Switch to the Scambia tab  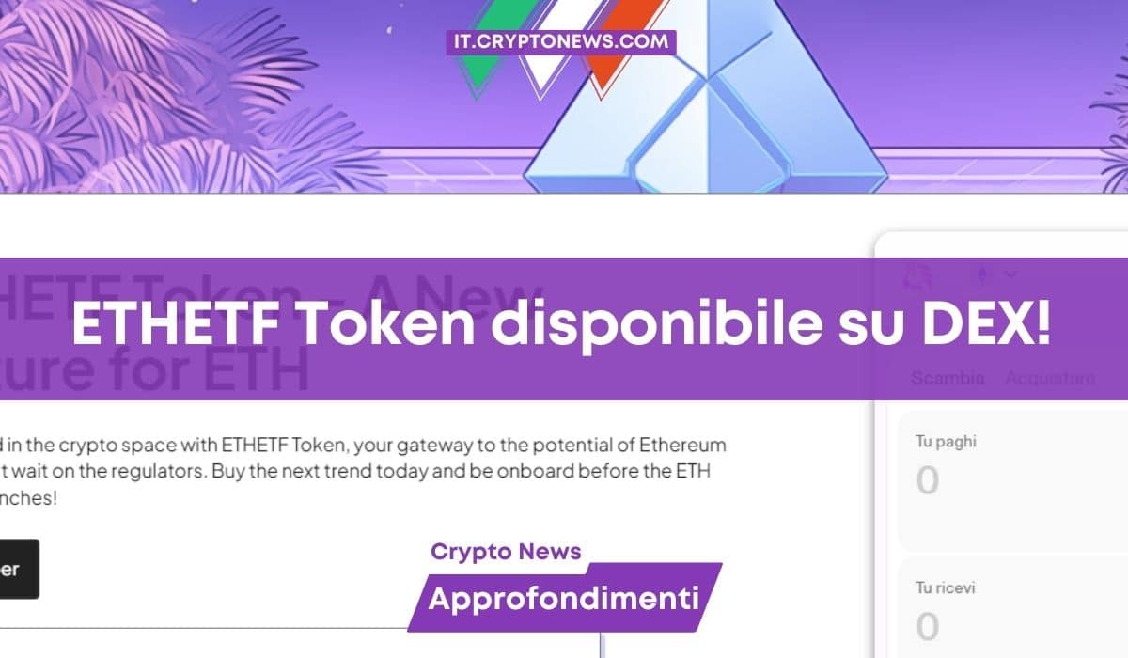948,378
